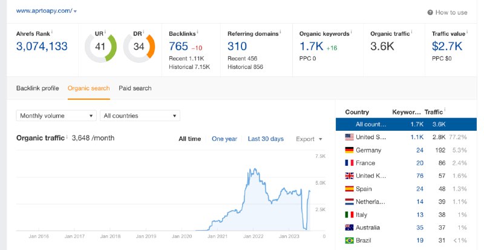Click the United States flag icon
The image size is (484, 250).
(x=349, y=137)
